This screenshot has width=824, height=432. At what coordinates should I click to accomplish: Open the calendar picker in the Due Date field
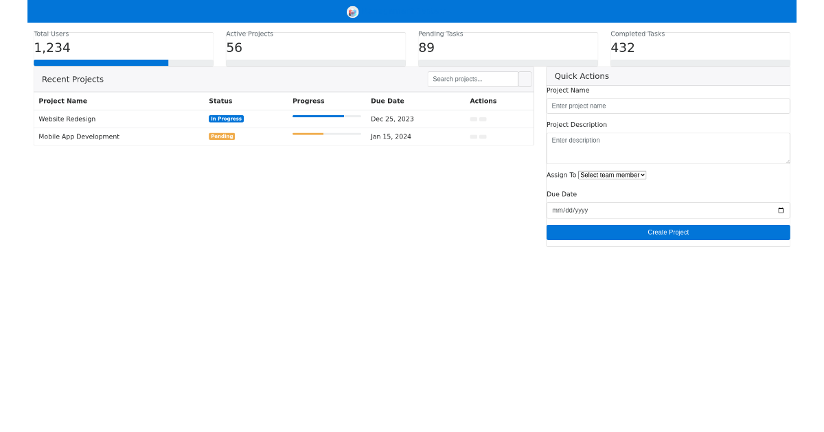tap(781, 211)
